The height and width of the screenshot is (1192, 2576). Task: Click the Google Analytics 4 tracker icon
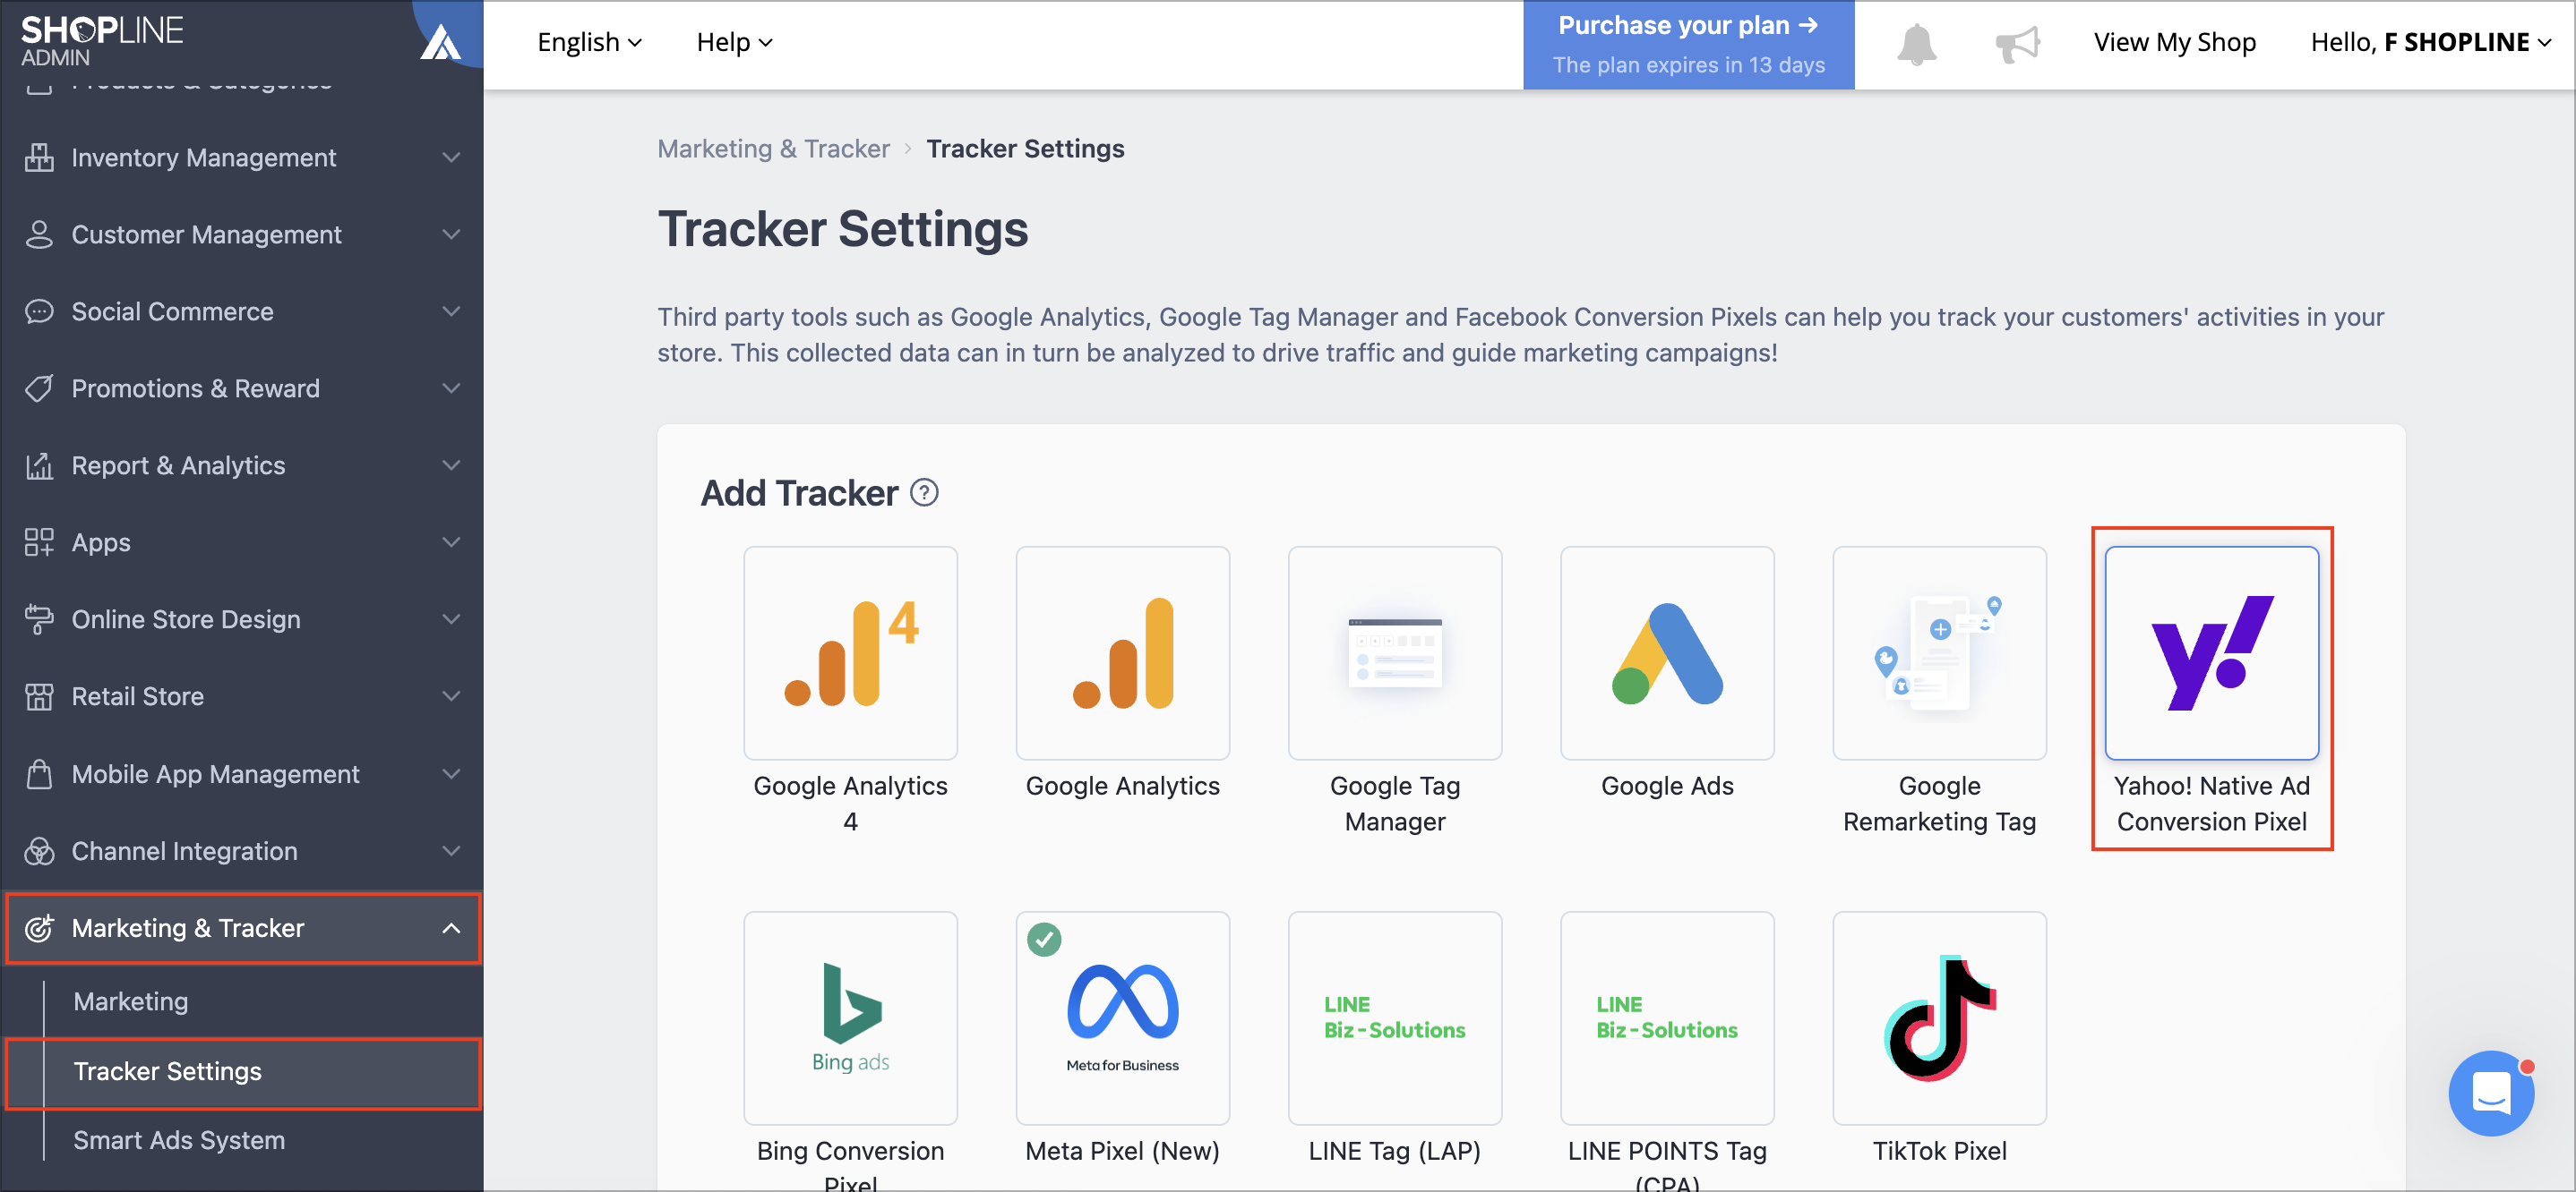coord(850,652)
